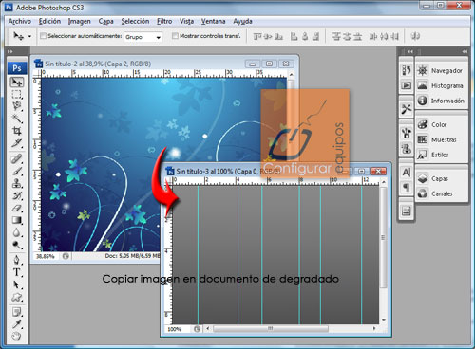Select the Clone Stamp tool

[x=17, y=183]
